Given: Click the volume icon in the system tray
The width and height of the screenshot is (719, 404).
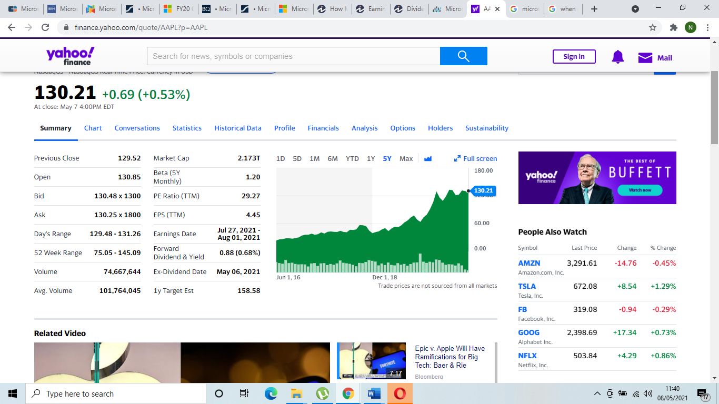Looking at the screenshot, I should (648, 393).
